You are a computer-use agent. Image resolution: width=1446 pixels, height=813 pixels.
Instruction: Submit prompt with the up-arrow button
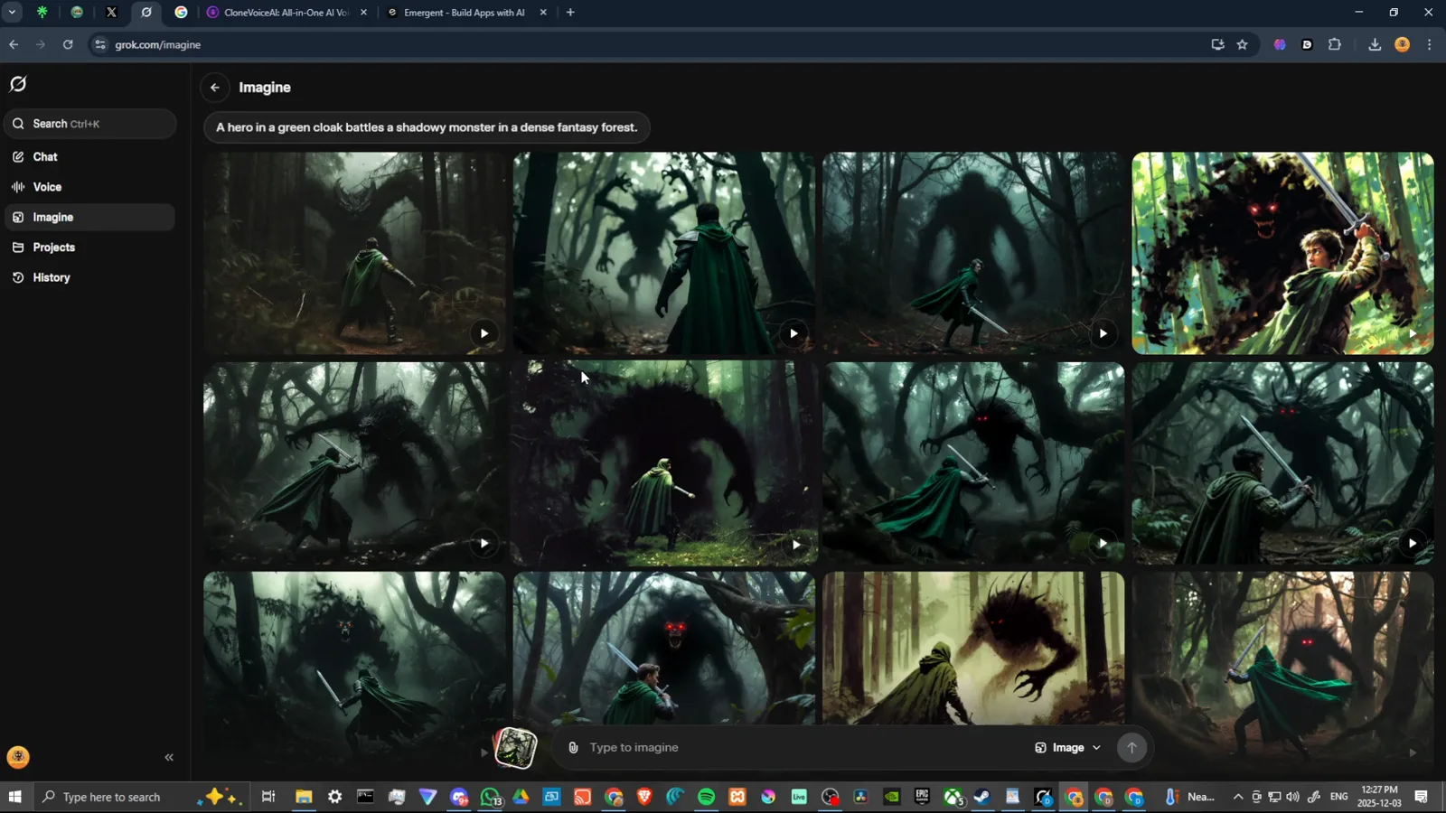click(1131, 748)
